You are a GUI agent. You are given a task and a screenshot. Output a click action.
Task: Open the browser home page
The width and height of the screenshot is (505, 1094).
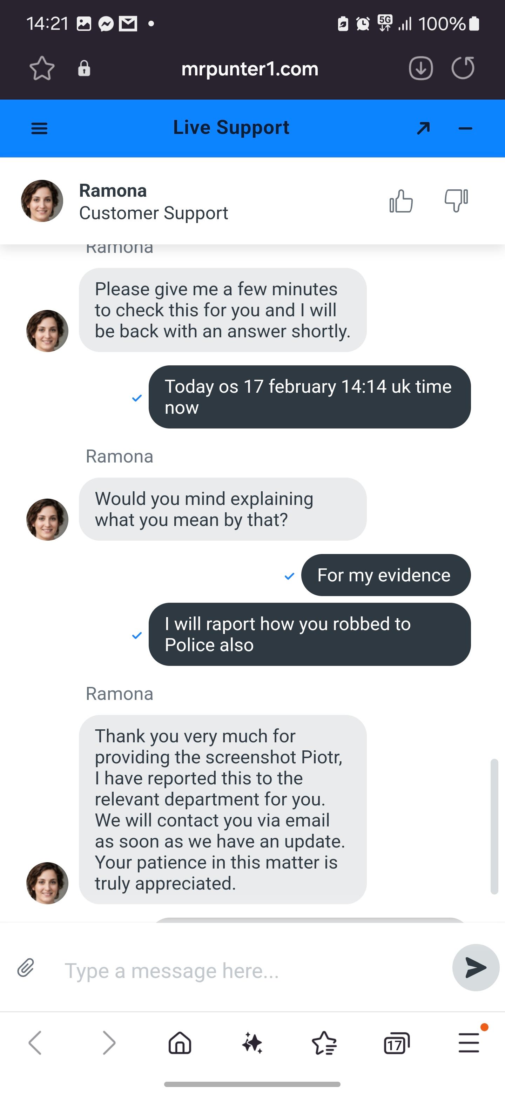click(180, 1043)
